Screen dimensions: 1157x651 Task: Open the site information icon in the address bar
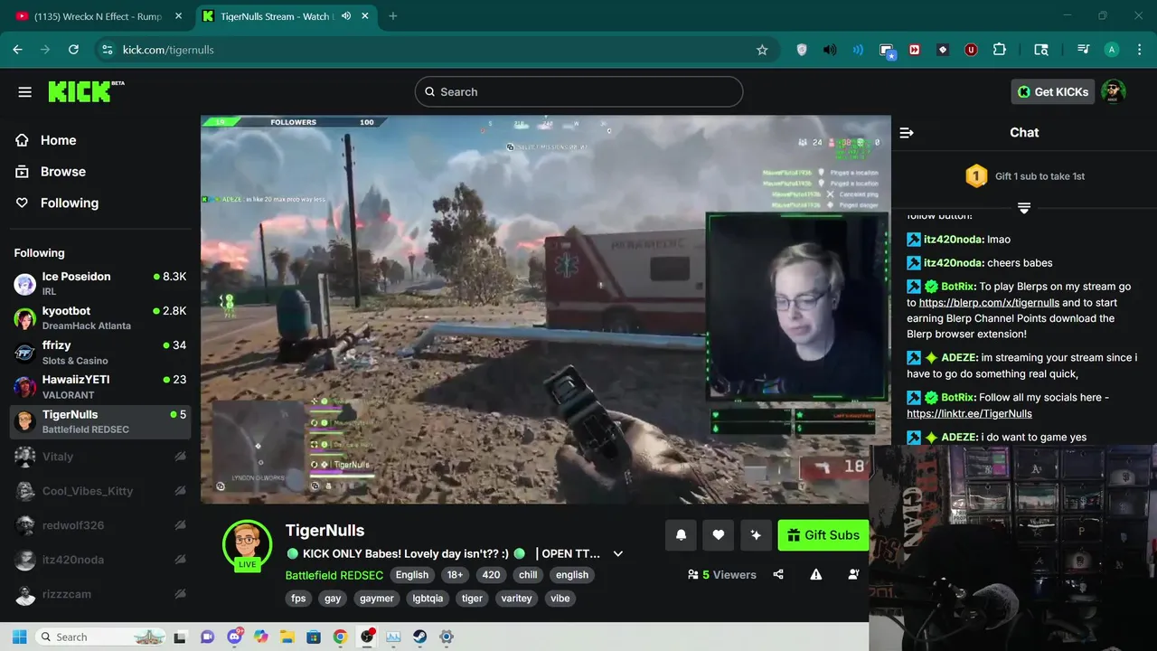coord(108,50)
